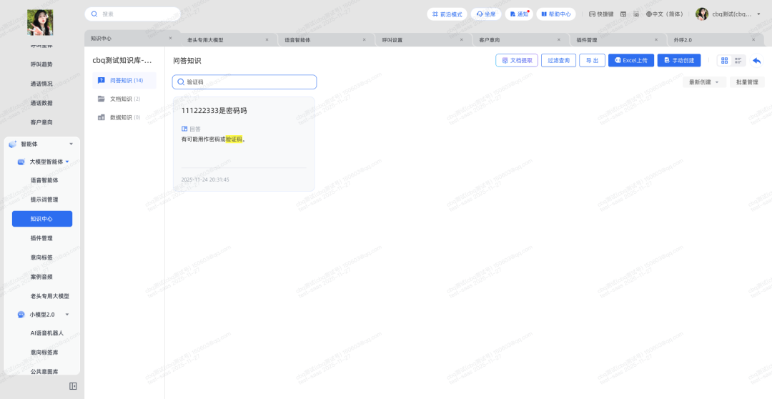Click the 坐席 headset button
This screenshot has height=399, width=772.
click(485, 14)
